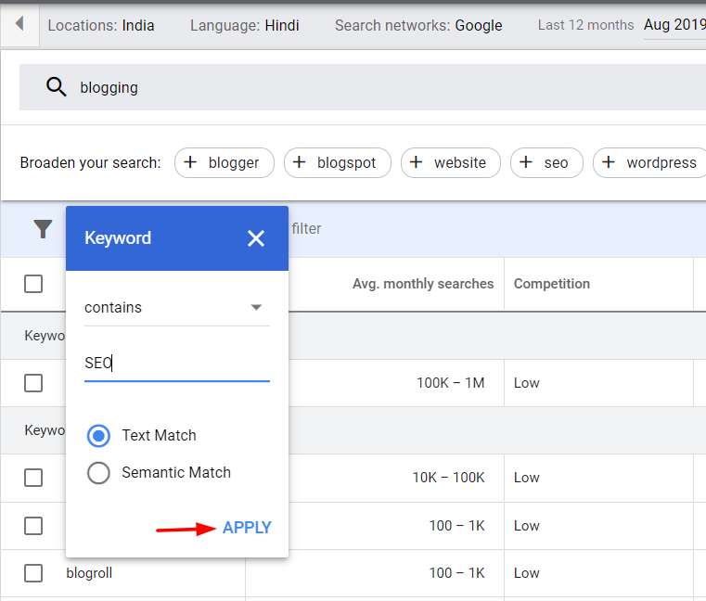Select the Text Match option
This screenshot has width=706, height=601.
click(x=98, y=436)
